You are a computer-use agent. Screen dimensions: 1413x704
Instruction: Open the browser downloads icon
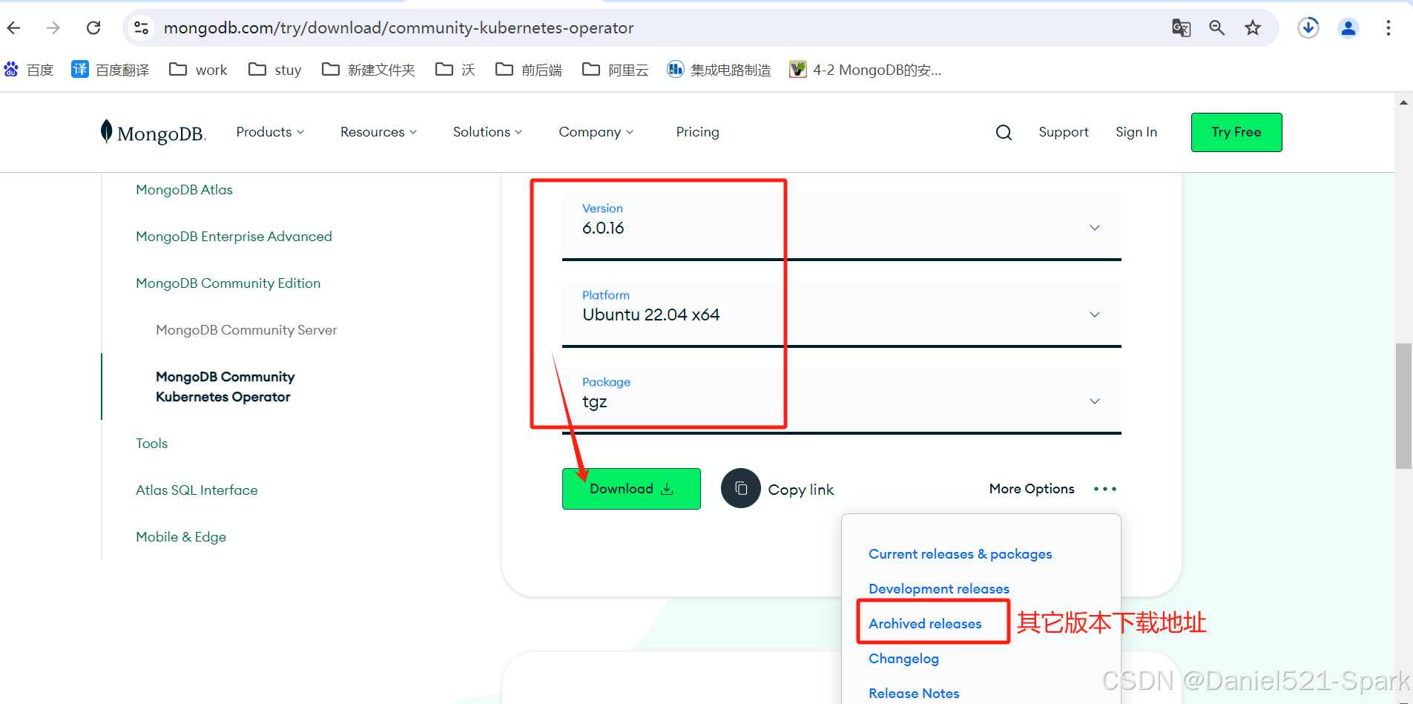tap(1308, 28)
